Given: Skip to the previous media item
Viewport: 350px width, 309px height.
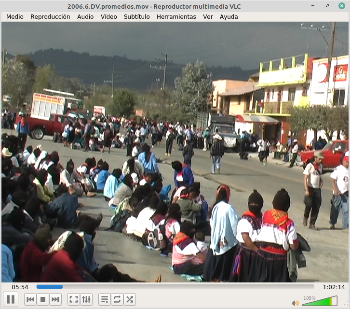Looking at the screenshot, I should (x=30, y=299).
